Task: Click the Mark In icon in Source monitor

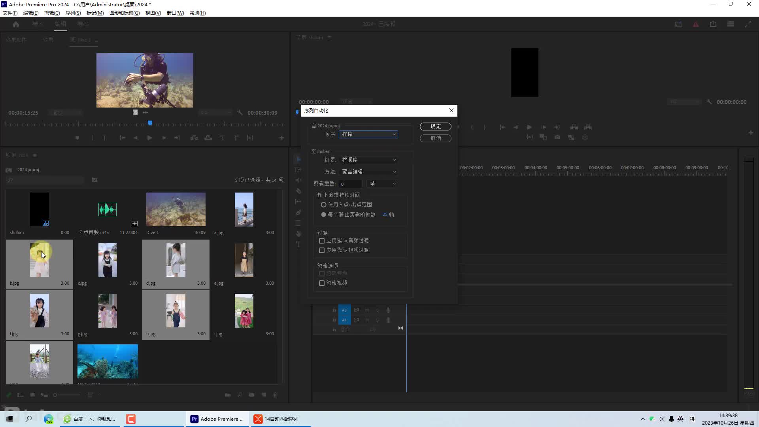Action: pyautogui.click(x=92, y=138)
